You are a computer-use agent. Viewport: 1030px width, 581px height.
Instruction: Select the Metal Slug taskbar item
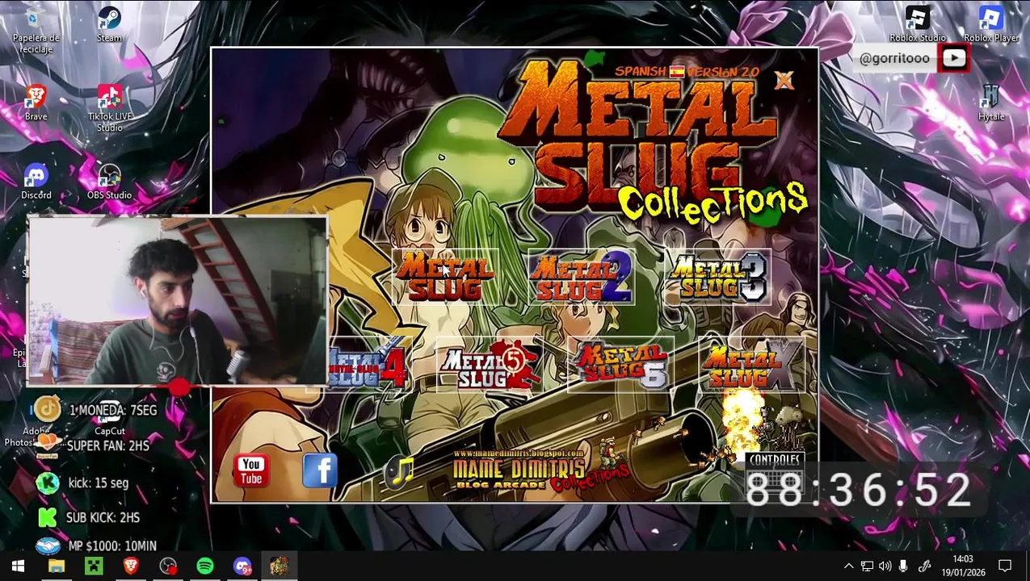[280, 566]
